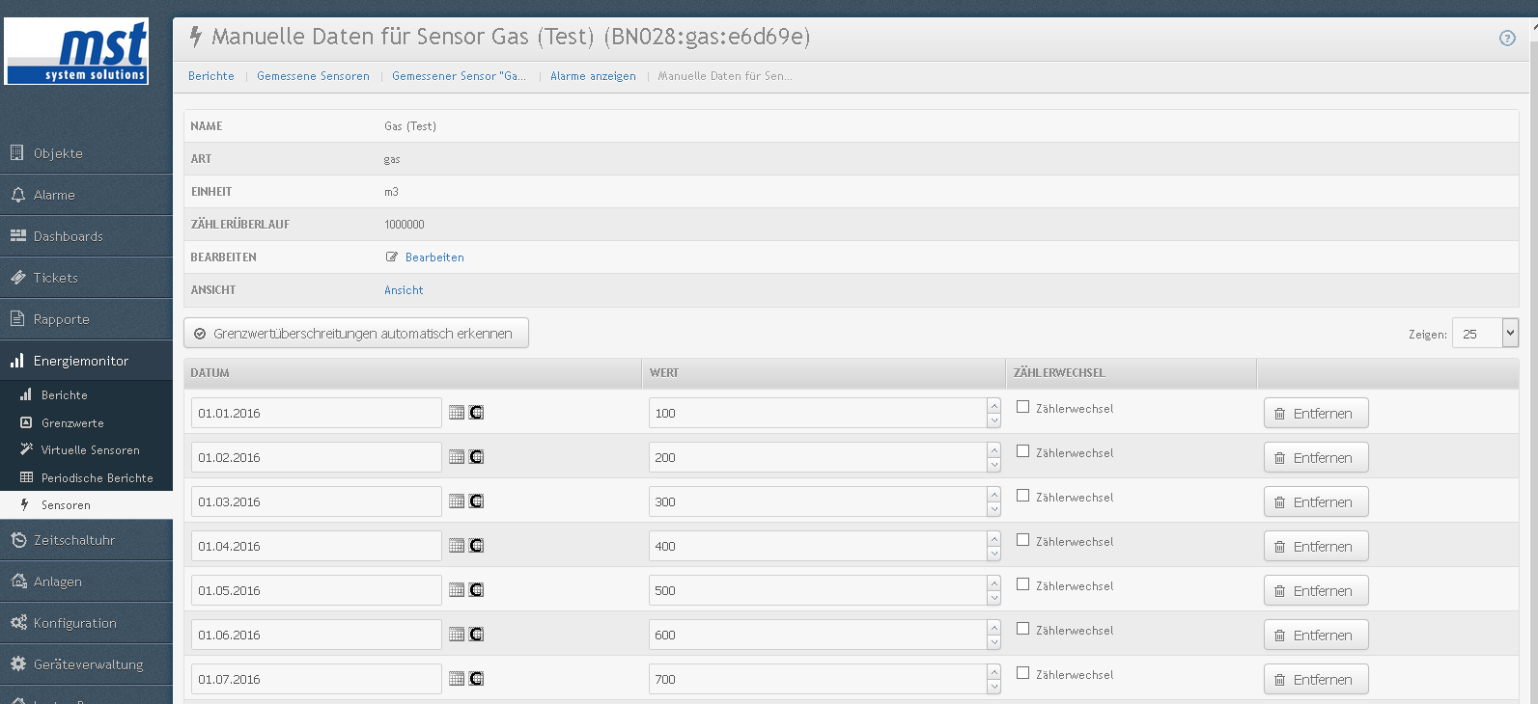Click the Bearbeiten link
The height and width of the screenshot is (704, 1538).
pos(434,257)
